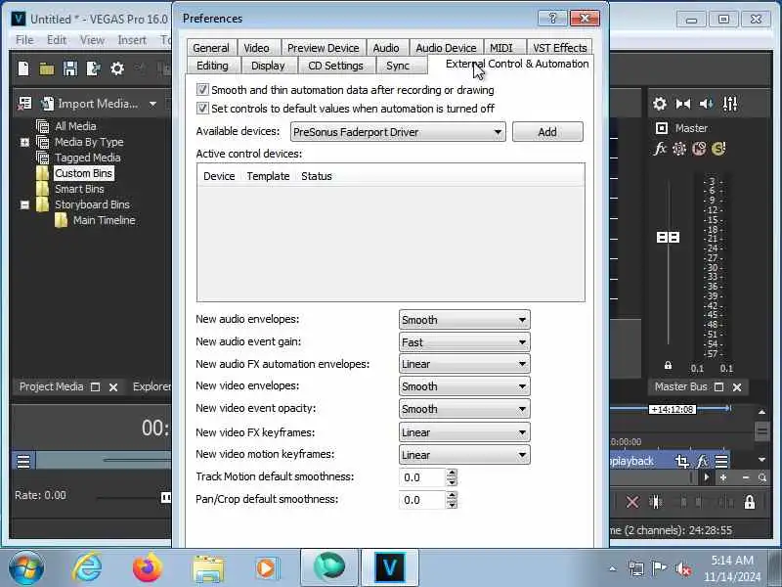
Task: Toggle Master solo S icon
Action: tap(718, 149)
